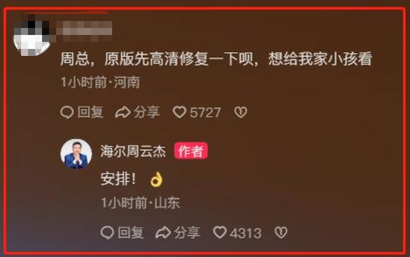This screenshot has width=410, height=257.
Task: Select the 安排! reply text
Action: [118, 179]
